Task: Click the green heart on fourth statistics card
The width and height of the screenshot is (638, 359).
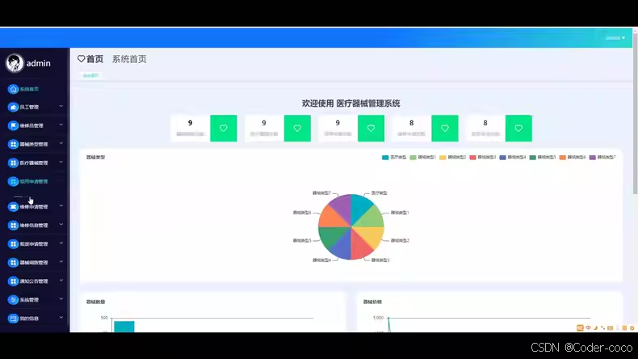Action: tap(445, 129)
